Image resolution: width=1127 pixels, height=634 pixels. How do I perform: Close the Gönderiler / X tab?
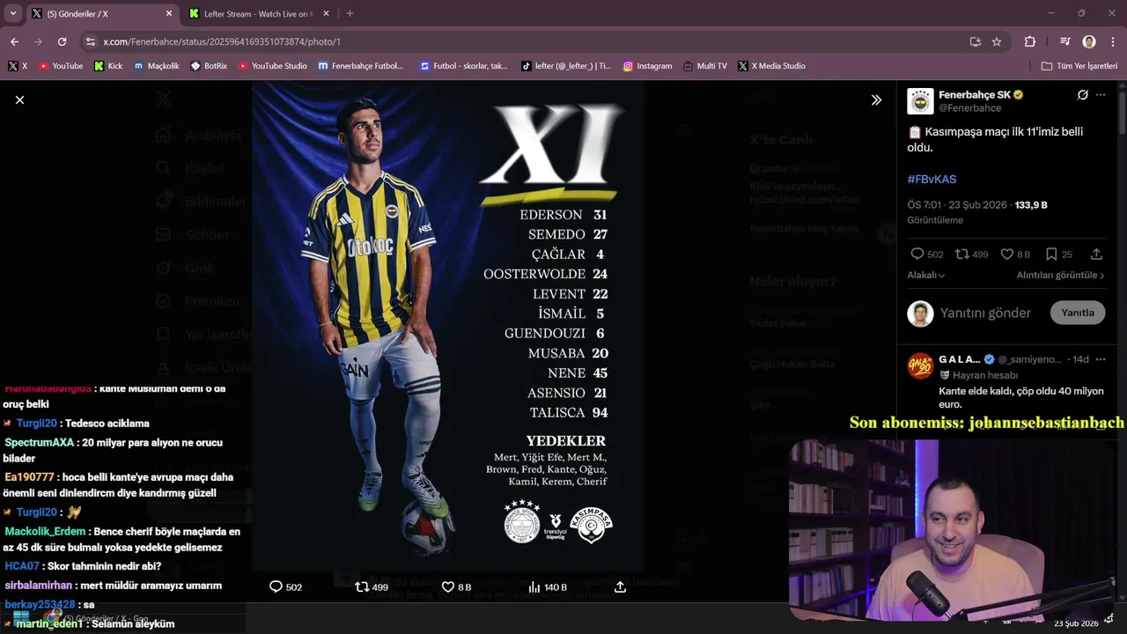[x=169, y=13]
